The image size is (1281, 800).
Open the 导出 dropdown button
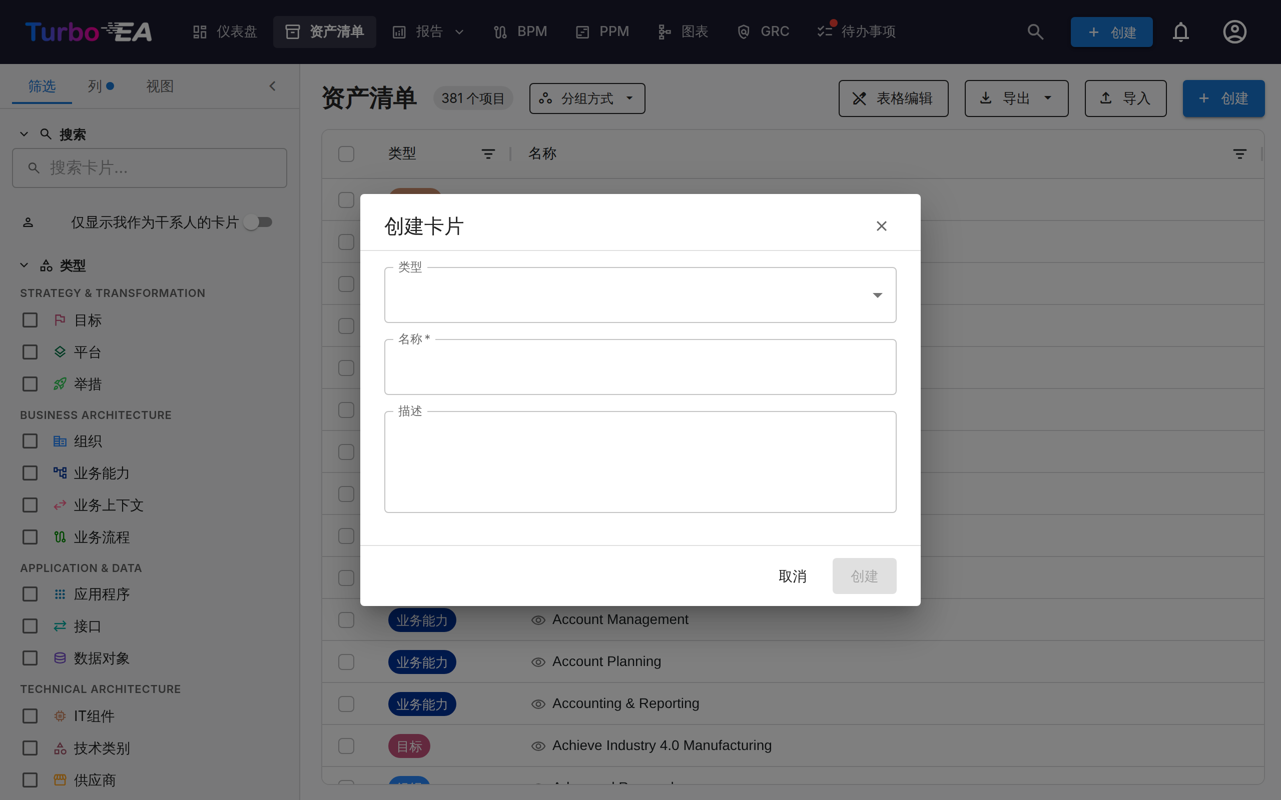coord(1016,98)
